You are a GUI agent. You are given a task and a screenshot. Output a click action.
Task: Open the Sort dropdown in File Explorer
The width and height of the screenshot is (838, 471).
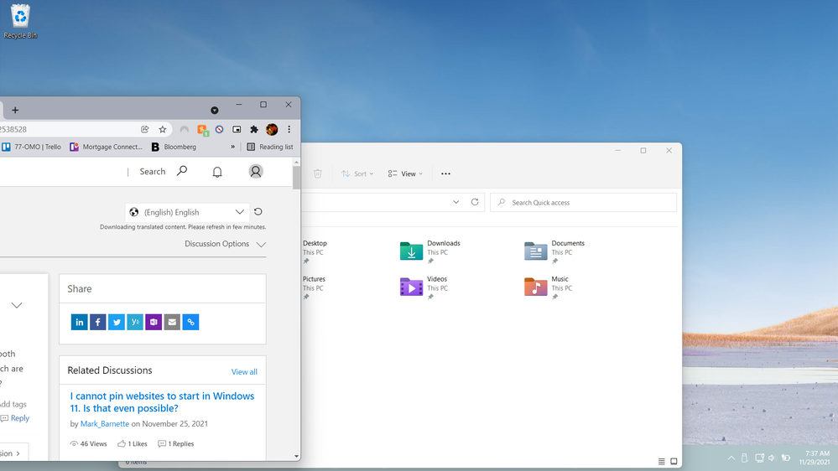pos(357,173)
